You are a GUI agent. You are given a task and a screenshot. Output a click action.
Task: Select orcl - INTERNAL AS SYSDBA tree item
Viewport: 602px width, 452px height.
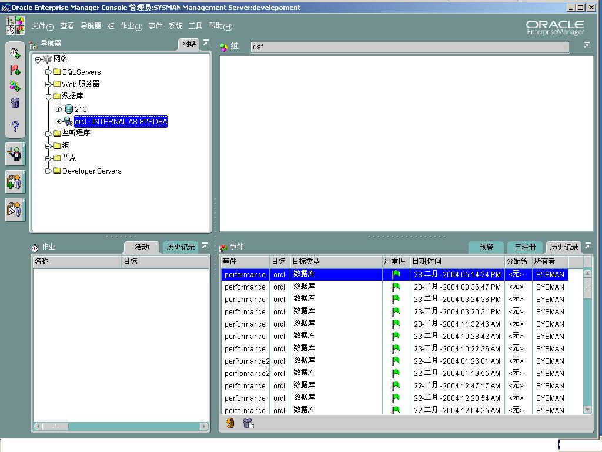pos(121,121)
